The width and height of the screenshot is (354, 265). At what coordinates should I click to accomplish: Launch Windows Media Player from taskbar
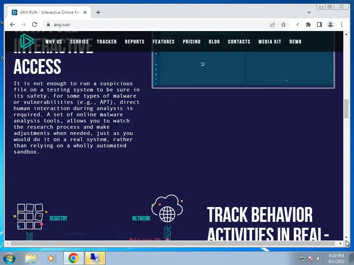pyautogui.click(x=52, y=258)
